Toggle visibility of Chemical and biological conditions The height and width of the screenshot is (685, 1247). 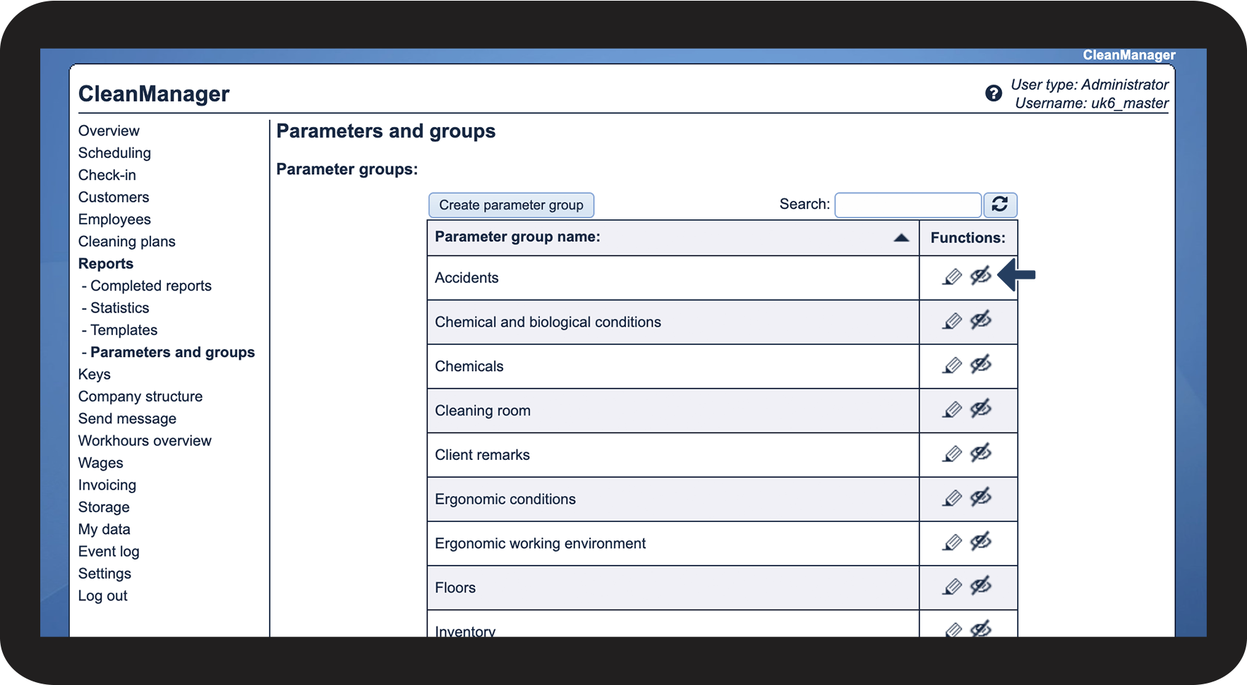980,320
